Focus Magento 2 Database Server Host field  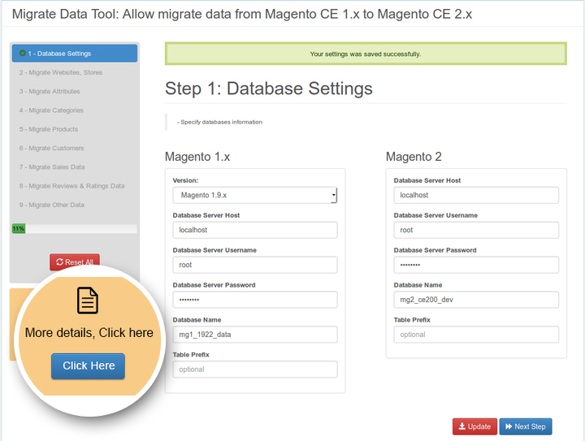(x=476, y=196)
